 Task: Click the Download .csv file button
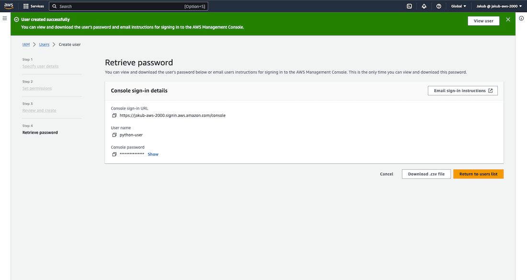pyautogui.click(x=426, y=174)
